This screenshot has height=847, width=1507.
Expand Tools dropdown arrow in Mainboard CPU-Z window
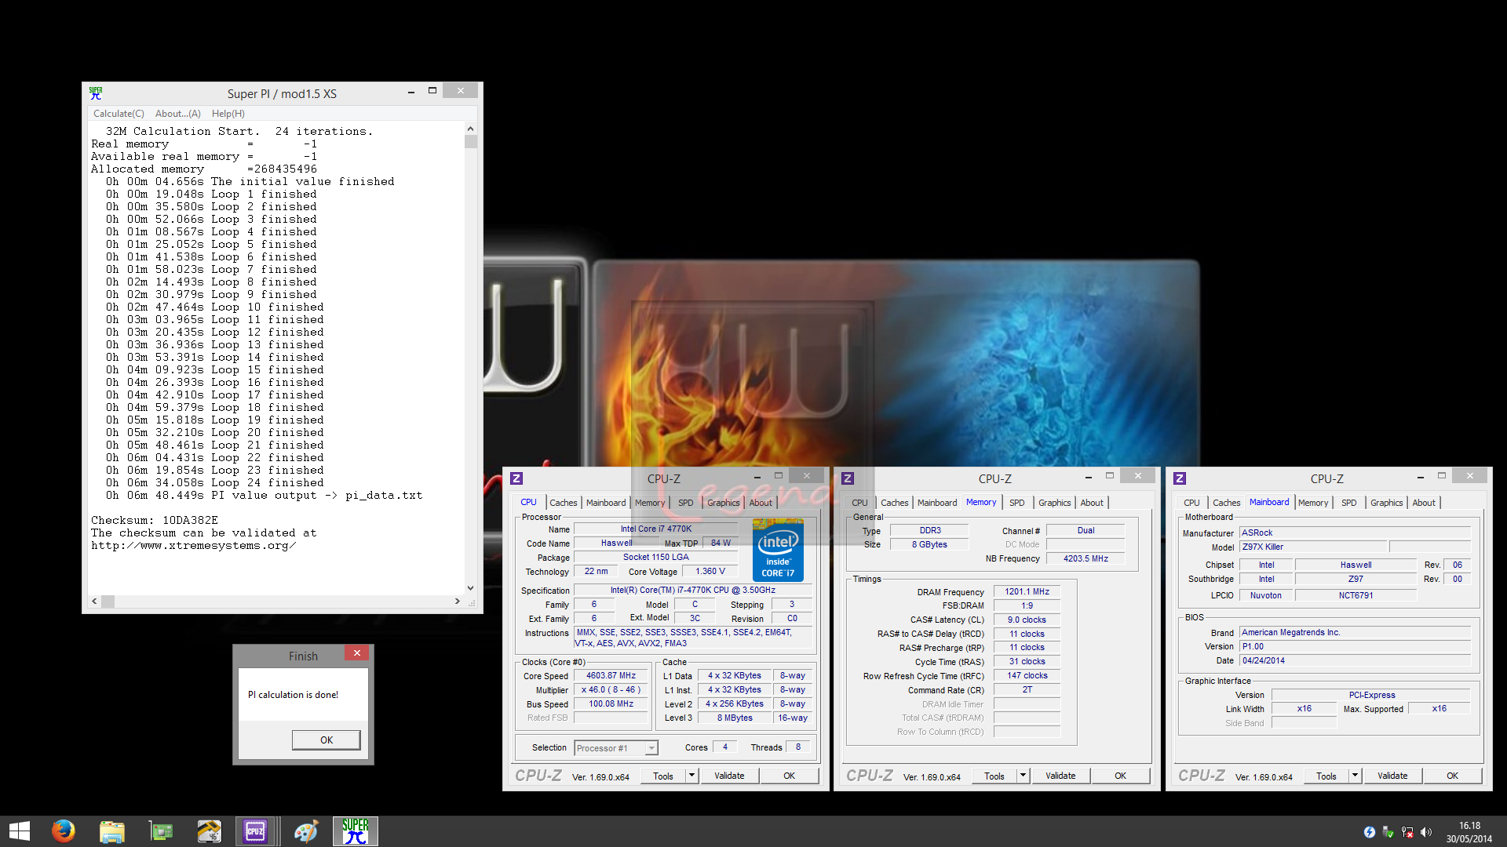(x=1355, y=776)
